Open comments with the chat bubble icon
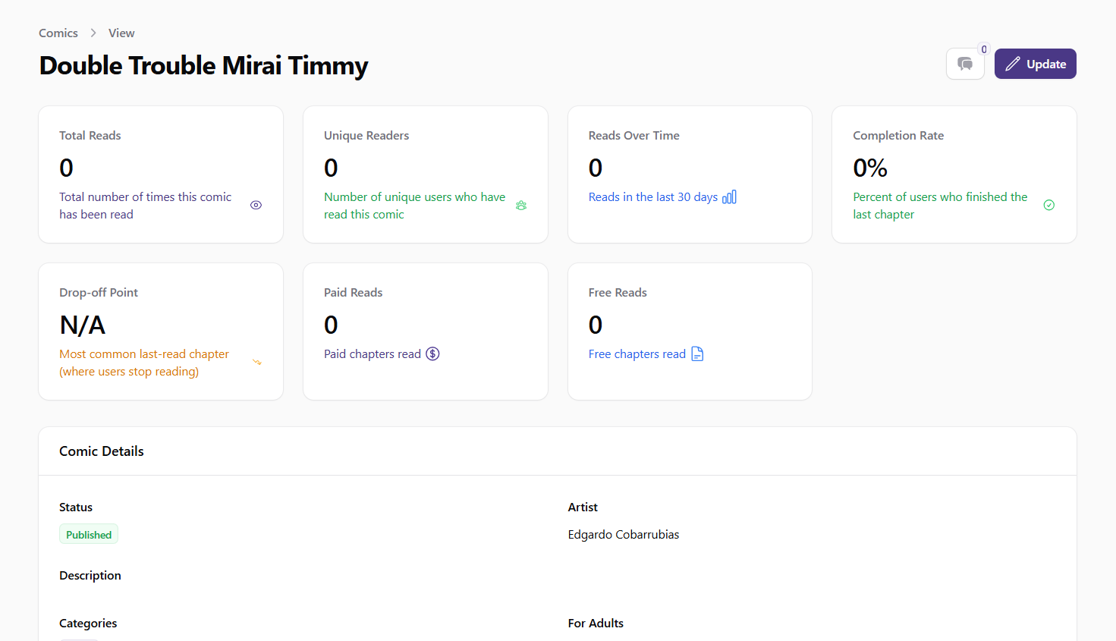1116x641 pixels. click(x=965, y=64)
